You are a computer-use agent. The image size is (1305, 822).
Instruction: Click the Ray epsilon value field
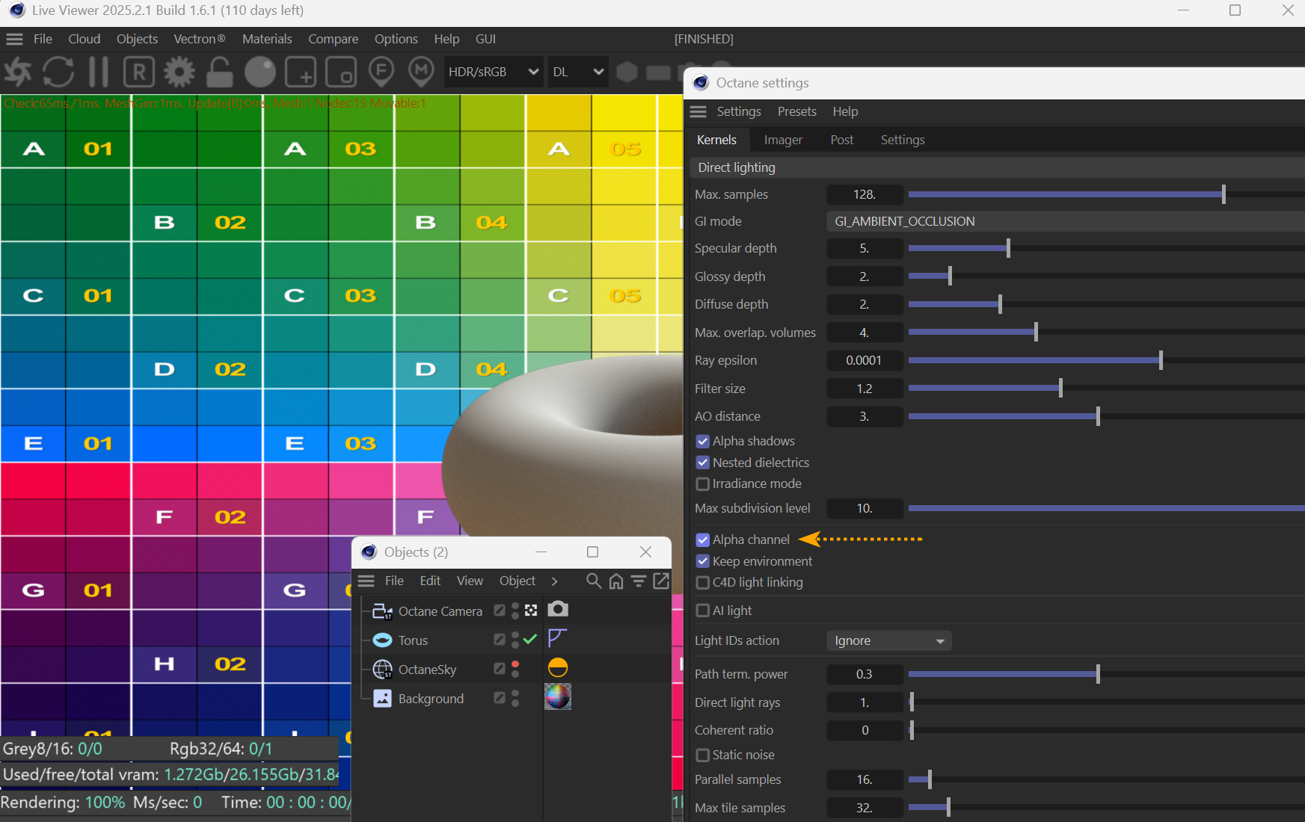(865, 360)
